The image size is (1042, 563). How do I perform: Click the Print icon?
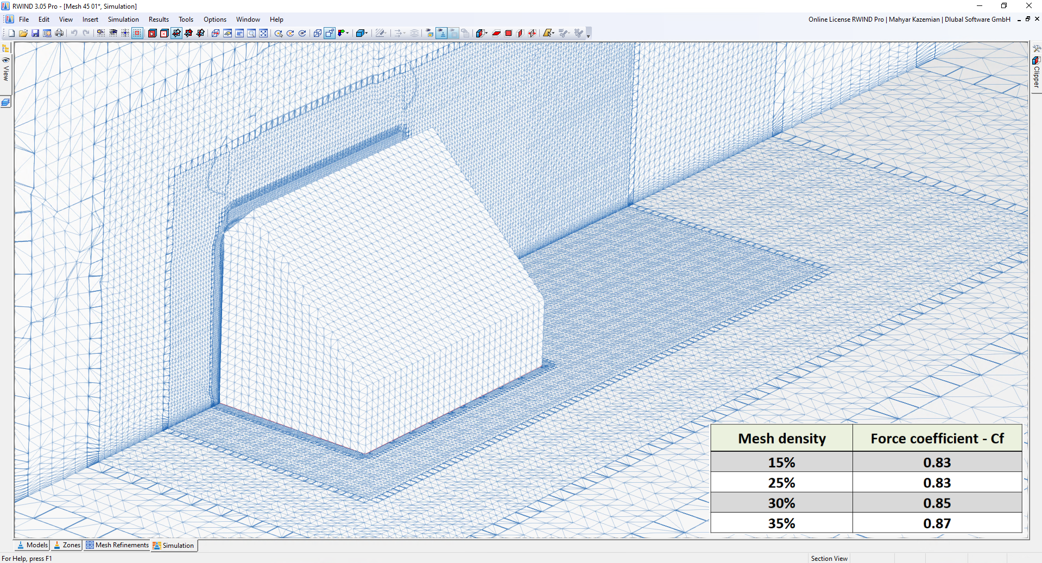(x=59, y=33)
